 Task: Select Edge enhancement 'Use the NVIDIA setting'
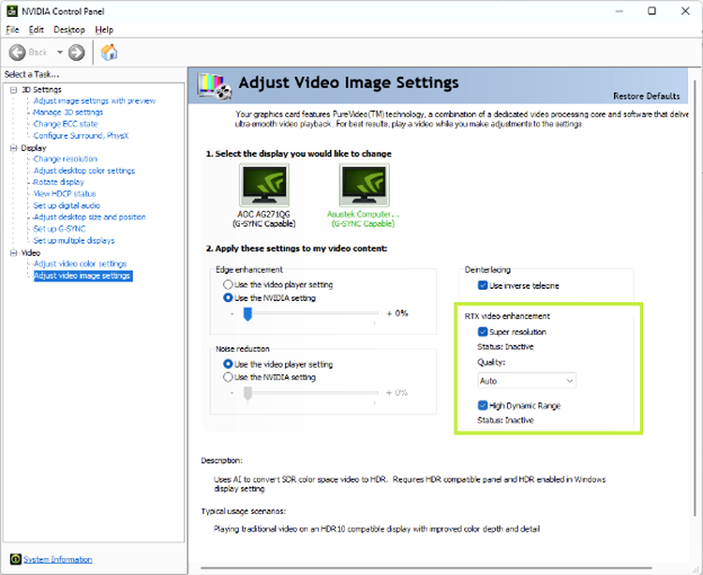(228, 297)
